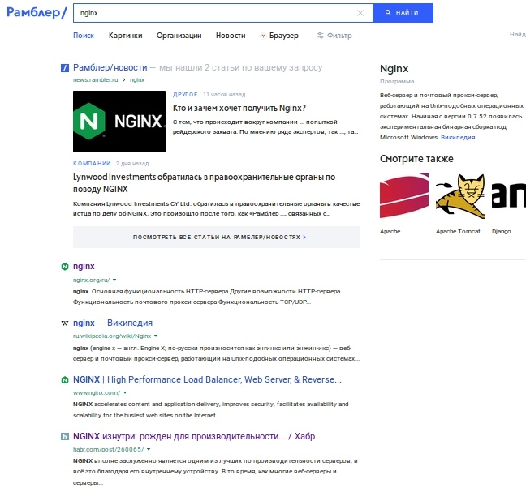Image resolution: width=526 pixels, height=488 pixels.
Task: Click the Apache Tomcat caption text
Action: 458,232
